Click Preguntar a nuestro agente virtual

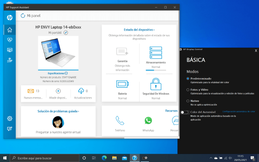(x=58, y=132)
